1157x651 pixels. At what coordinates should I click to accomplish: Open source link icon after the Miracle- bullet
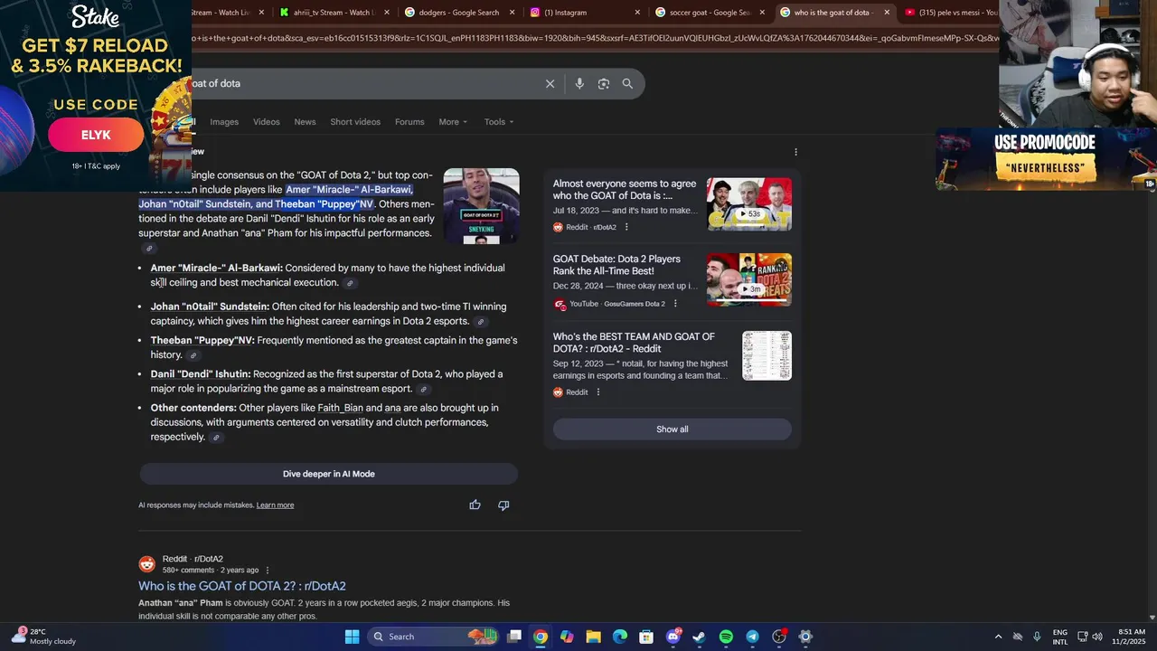(350, 283)
